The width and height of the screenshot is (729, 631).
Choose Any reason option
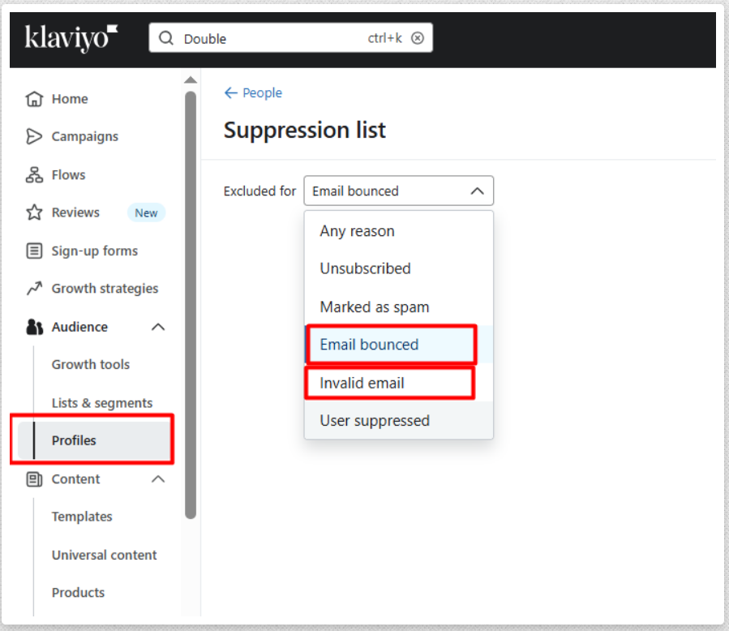(398, 231)
